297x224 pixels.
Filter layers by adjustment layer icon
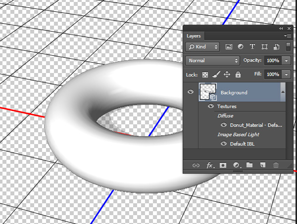pyautogui.click(x=241, y=47)
